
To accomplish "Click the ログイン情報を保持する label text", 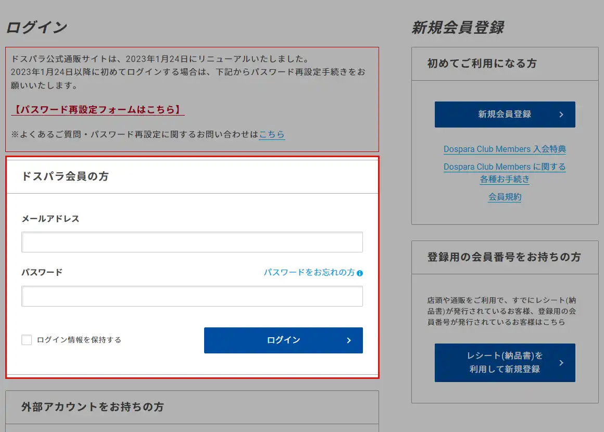I will pyautogui.click(x=79, y=340).
